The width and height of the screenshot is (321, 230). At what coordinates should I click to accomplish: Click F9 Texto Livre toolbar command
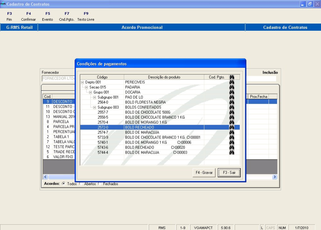tap(86, 16)
